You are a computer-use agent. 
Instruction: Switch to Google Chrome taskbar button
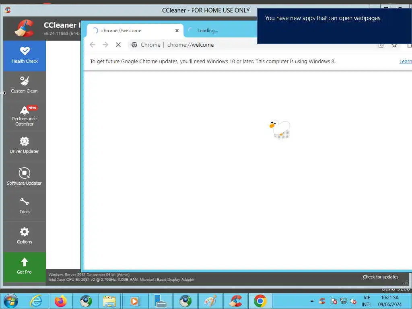(x=260, y=301)
